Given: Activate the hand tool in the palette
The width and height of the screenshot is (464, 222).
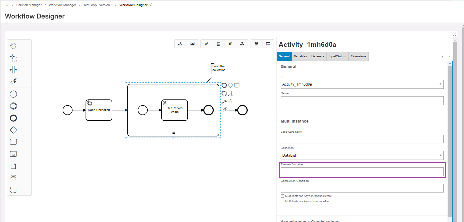Looking at the screenshot, I should (x=13, y=46).
